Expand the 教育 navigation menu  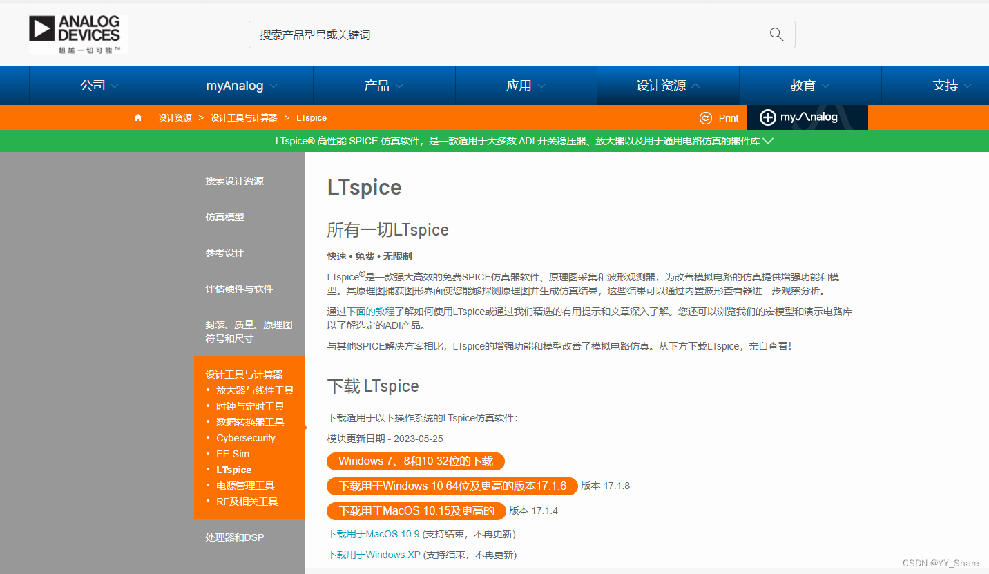(x=810, y=86)
